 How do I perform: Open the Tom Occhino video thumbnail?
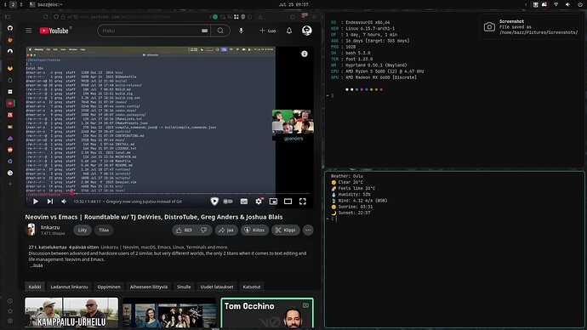(x=267, y=313)
